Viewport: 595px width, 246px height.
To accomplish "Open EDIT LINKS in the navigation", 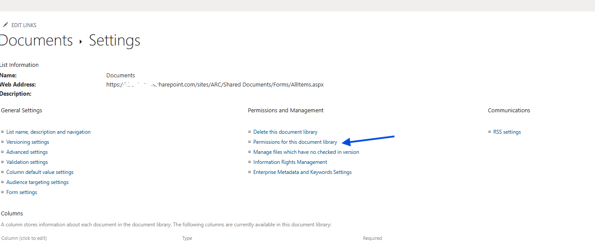I will tap(24, 25).
